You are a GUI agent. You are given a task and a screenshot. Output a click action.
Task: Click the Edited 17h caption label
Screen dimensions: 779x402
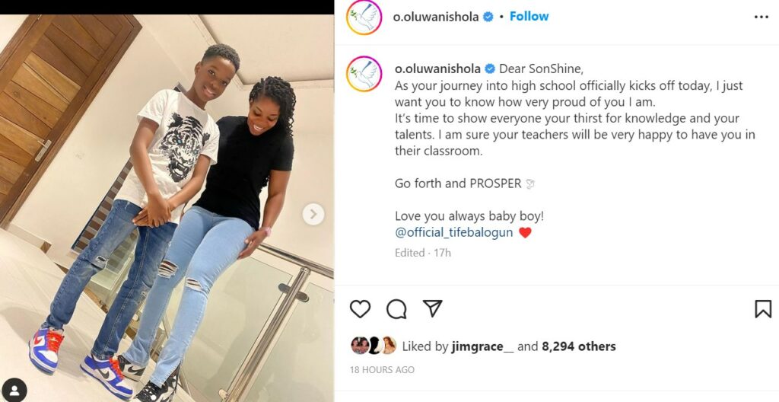(x=423, y=253)
